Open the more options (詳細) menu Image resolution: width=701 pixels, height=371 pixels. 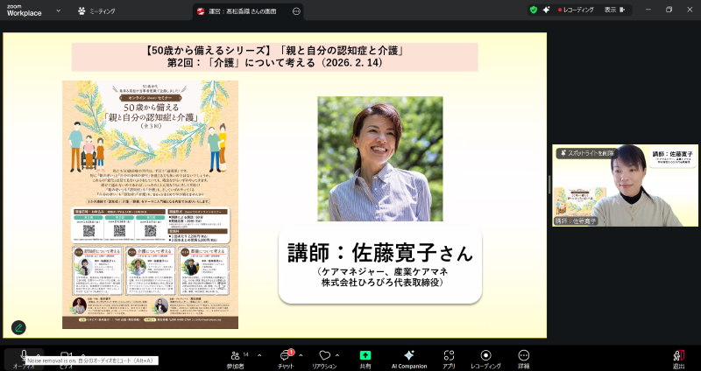pyautogui.click(x=523, y=356)
